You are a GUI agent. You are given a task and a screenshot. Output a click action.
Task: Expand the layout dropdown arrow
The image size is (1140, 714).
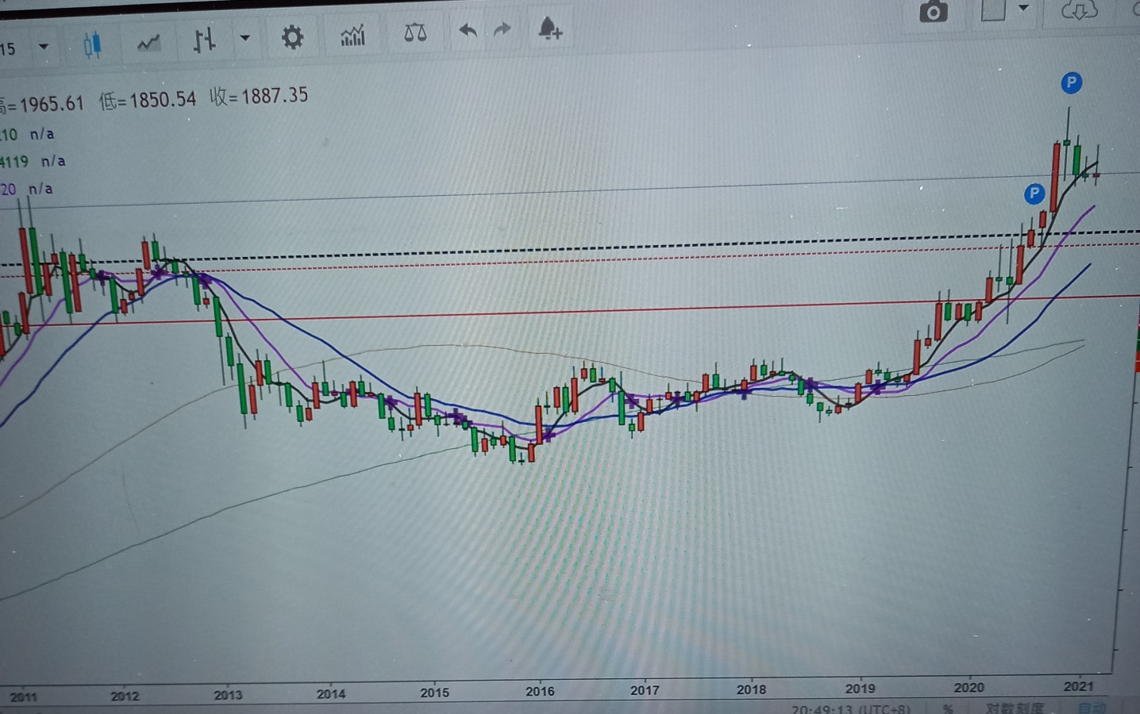[x=1023, y=8]
